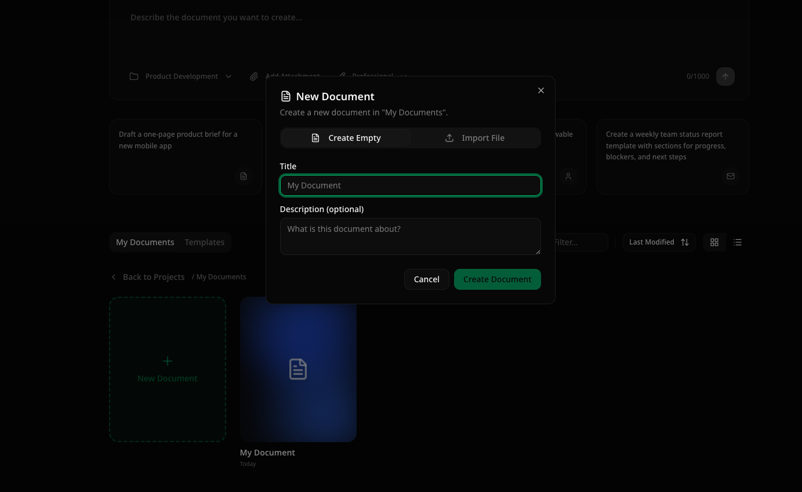
Task: Click the document icon on the product brief card
Action: point(244,176)
